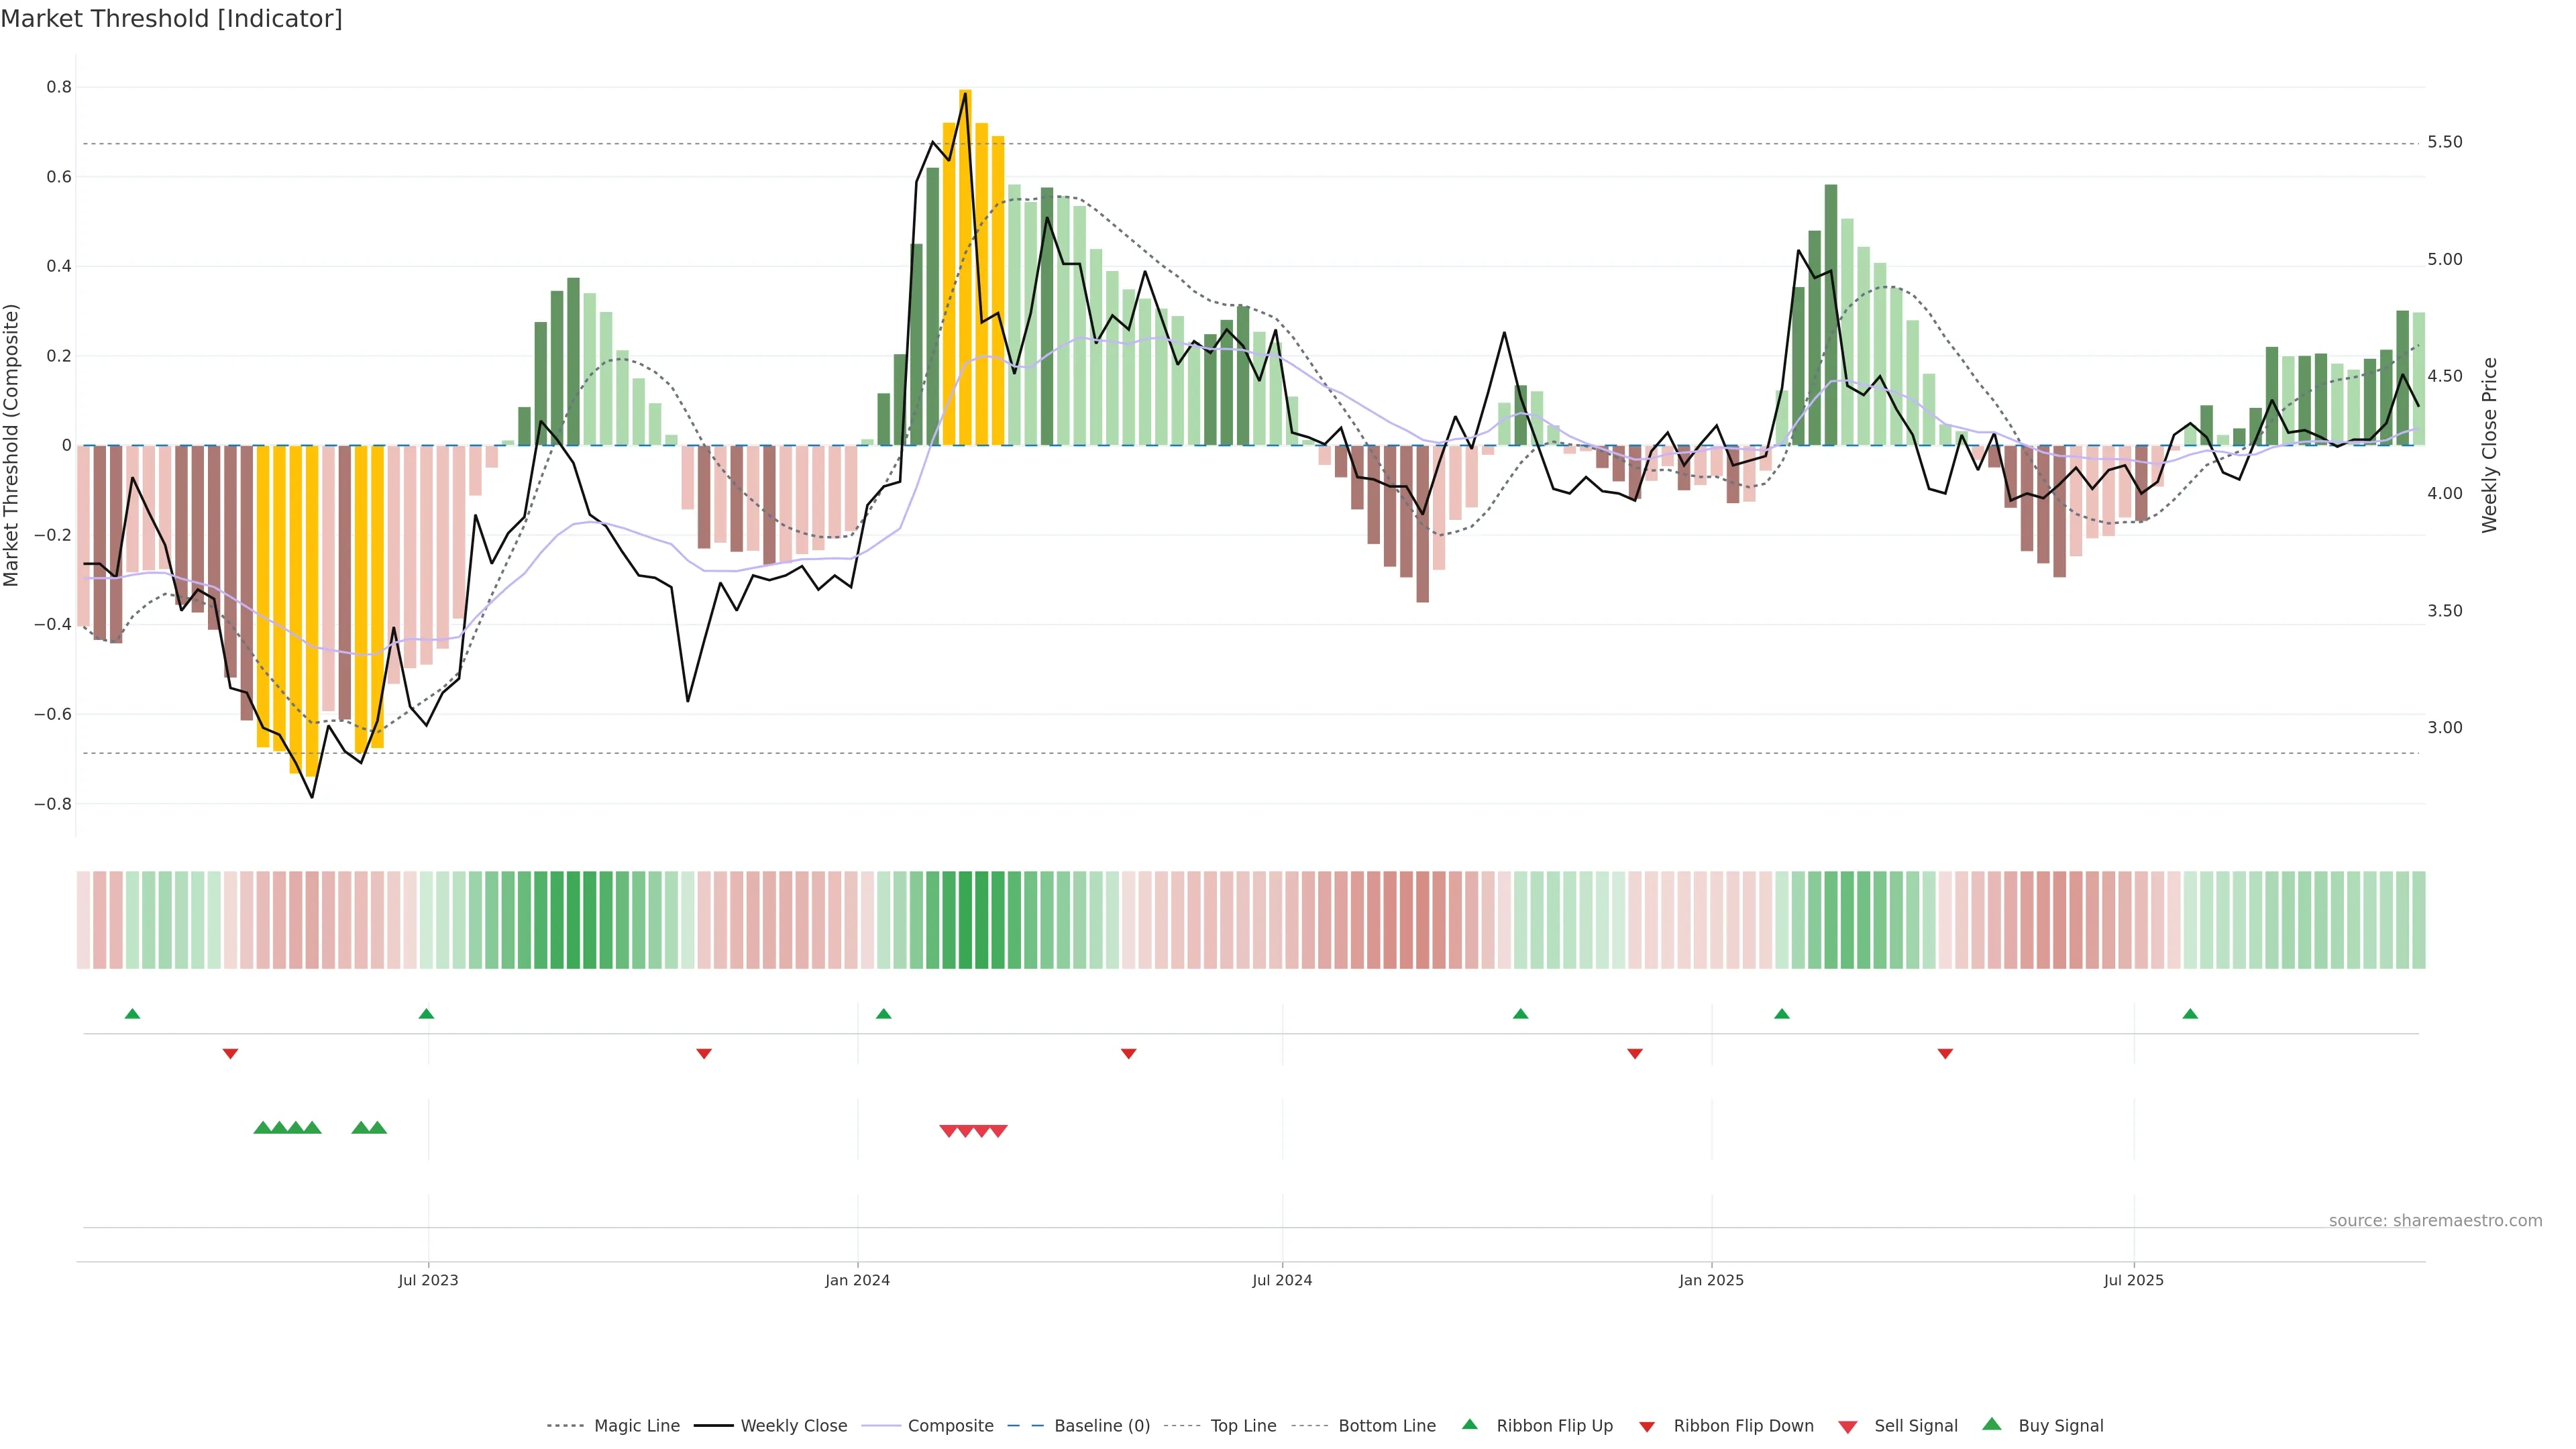Click the Jan 2024 axis label
The image size is (2576, 1449).
coord(857,1280)
